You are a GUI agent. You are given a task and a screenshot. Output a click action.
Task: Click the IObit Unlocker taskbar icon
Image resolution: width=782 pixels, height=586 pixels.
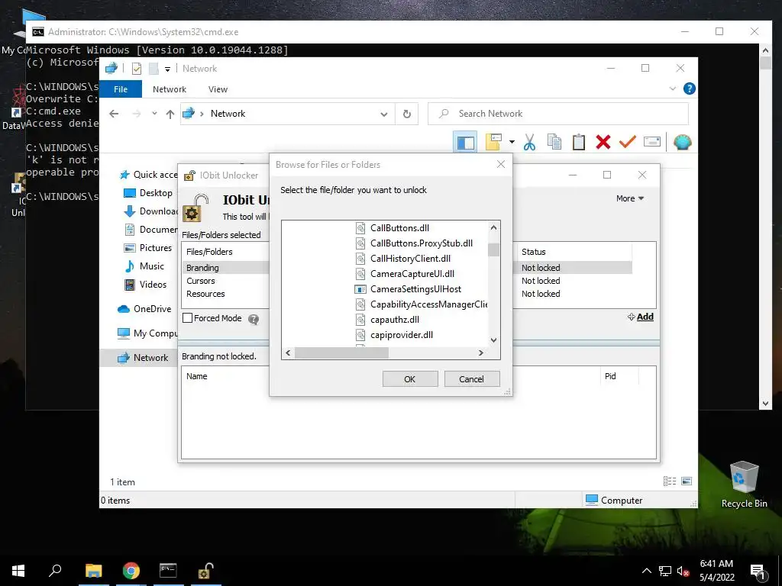pos(206,571)
